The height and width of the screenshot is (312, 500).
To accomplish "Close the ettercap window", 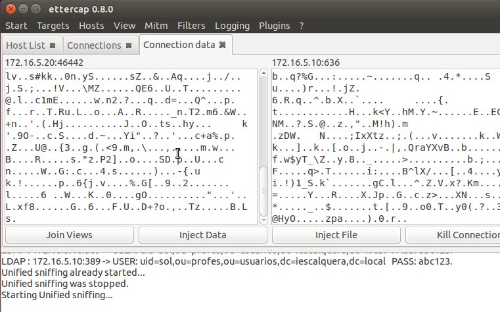I will point(11,9).
